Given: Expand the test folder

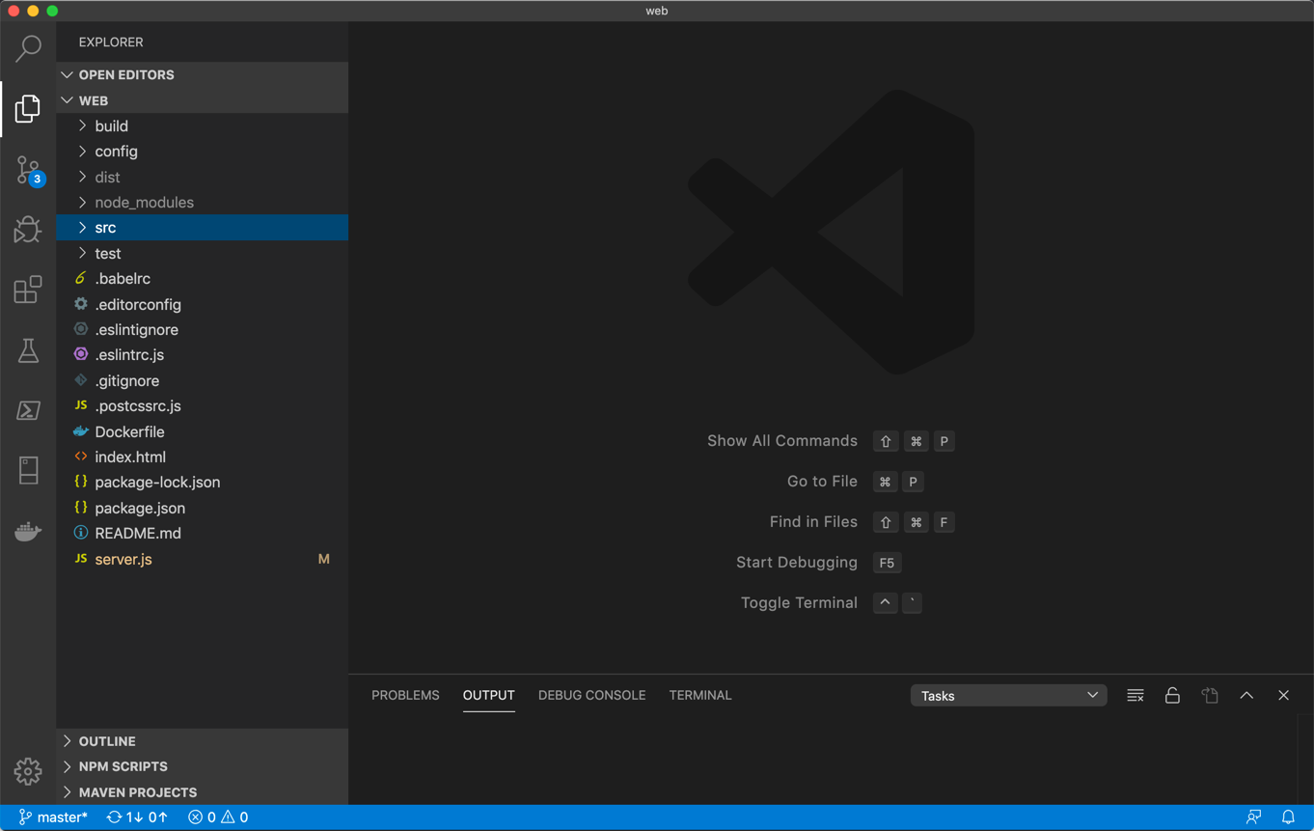Looking at the screenshot, I should [202, 253].
